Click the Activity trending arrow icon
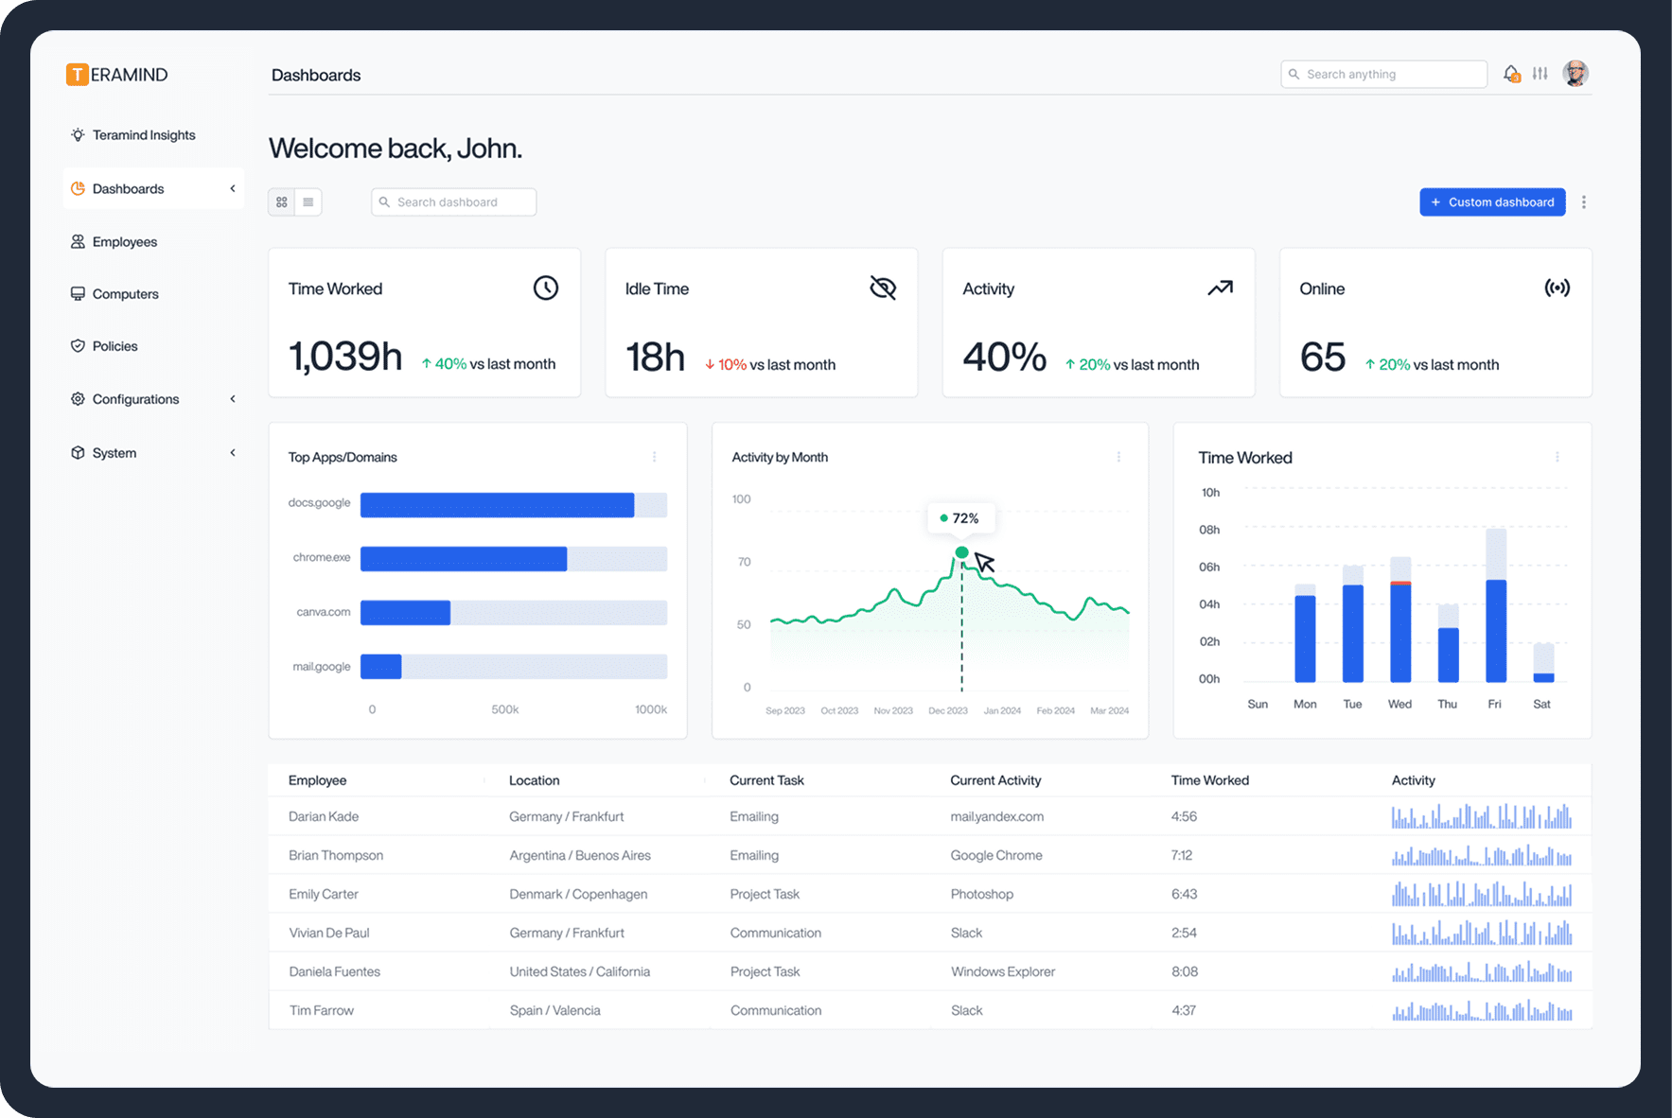 1220,288
